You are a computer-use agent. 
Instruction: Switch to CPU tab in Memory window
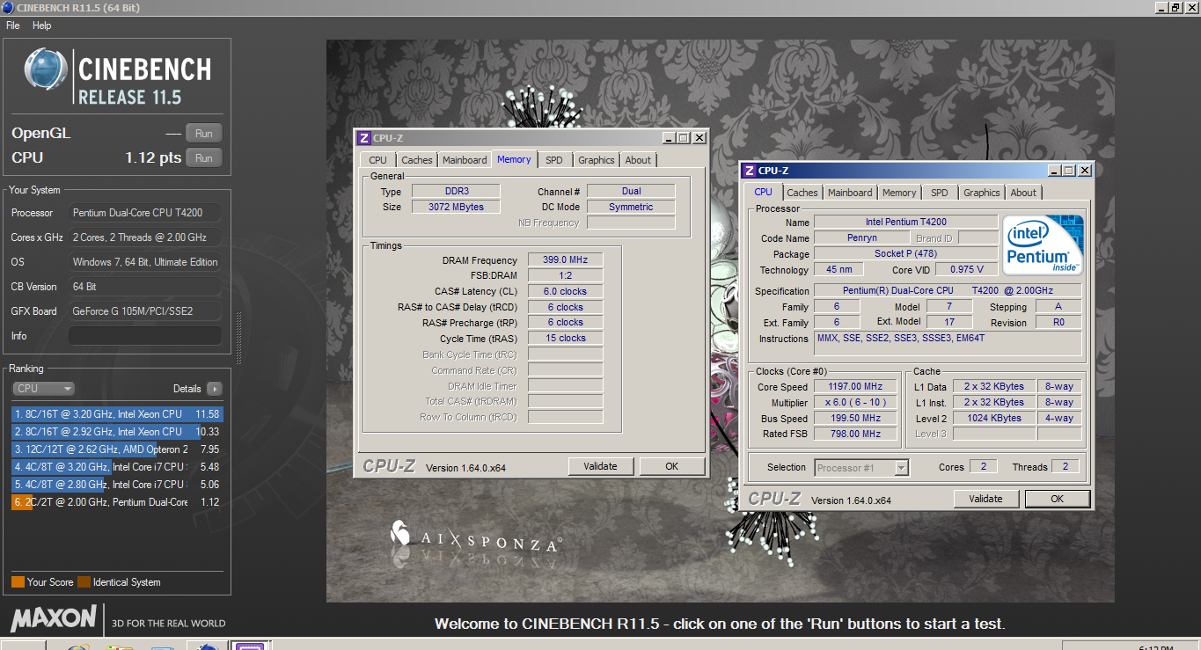coord(377,160)
